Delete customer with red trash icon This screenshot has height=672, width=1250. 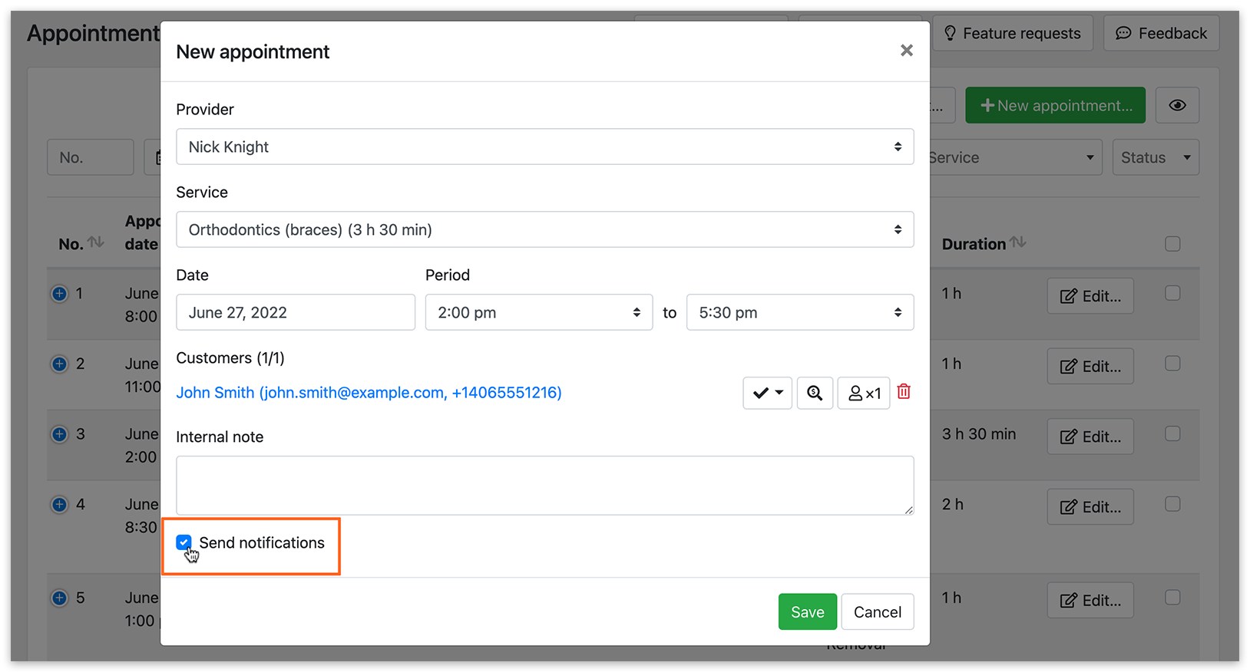(x=904, y=392)
